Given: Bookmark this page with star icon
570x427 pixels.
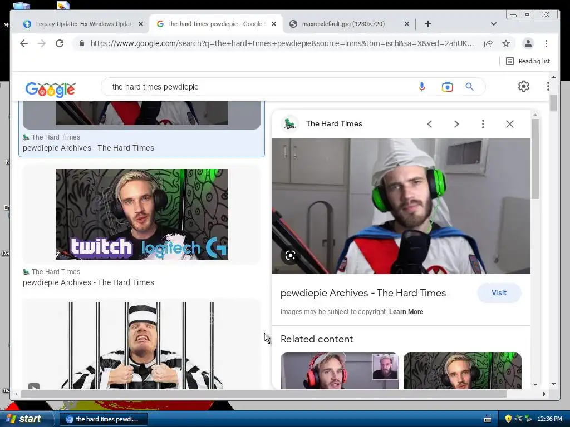Looking at the screenshot, I should pyautogui.click(x=505, y=43).
